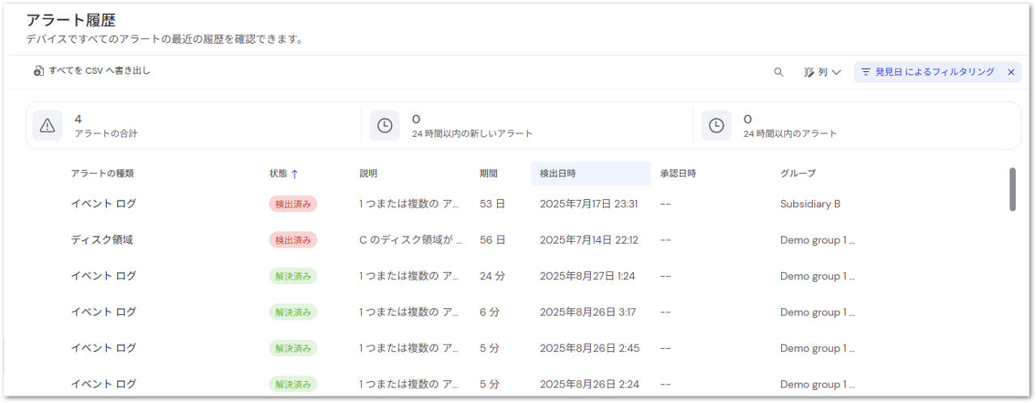The image size is (1036, 403).
Task: Click 検出済み badge in ディスク領域 row
Action: [x=293, y=240]
